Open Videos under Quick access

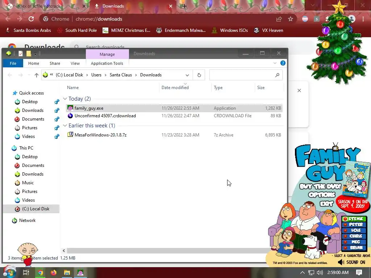pyautogui.click(x=28, y=136)
